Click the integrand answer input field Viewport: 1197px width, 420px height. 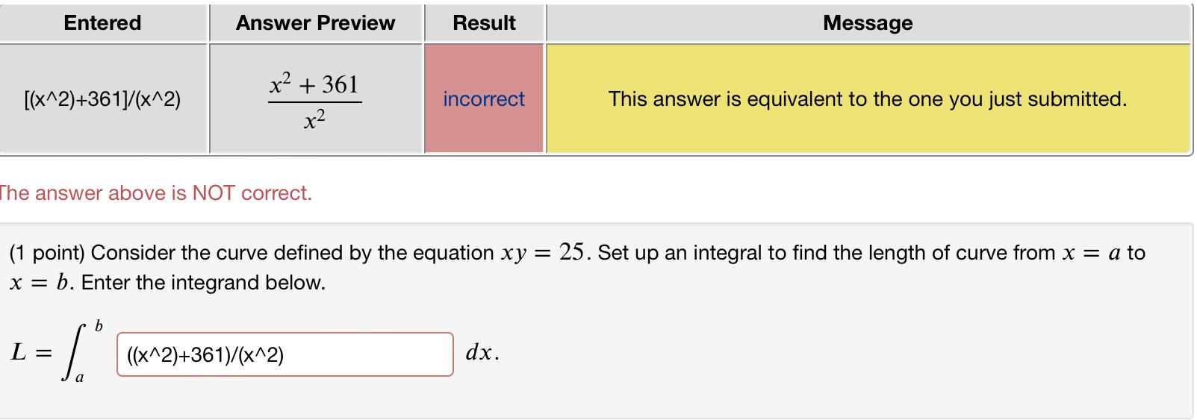(285, 354)
